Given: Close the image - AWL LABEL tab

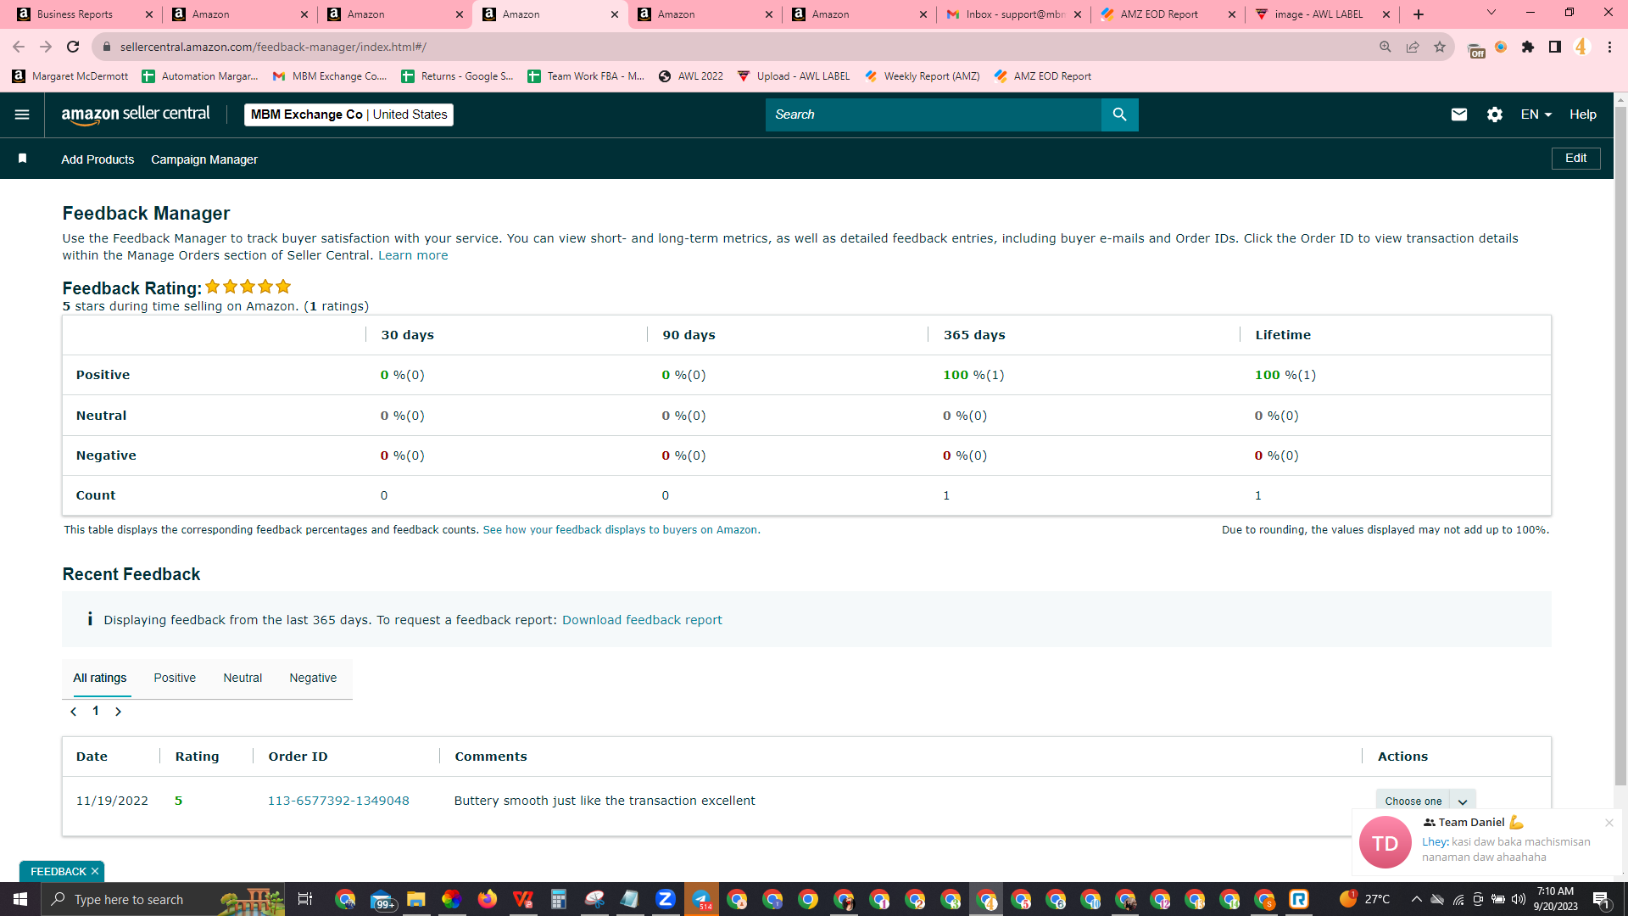Looking at the screenshot, I should tap(1386, 14).
